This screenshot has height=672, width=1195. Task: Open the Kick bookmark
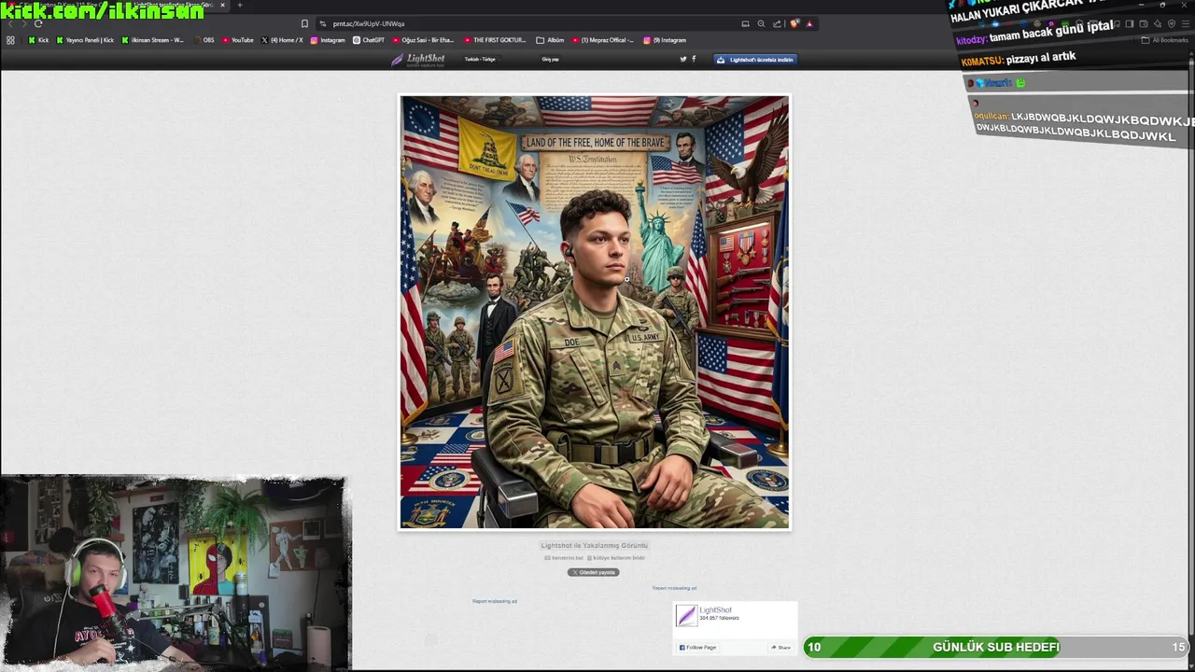38,40
